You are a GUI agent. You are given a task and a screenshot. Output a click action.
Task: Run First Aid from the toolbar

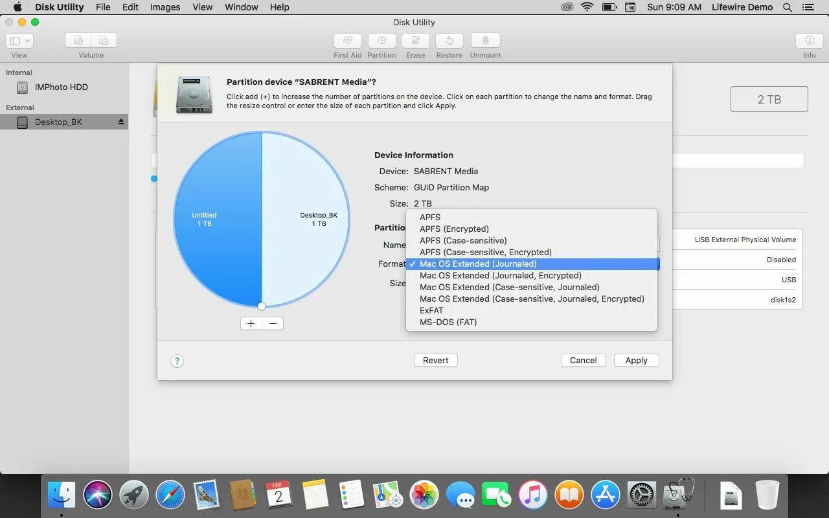click(x=348, y=40)
